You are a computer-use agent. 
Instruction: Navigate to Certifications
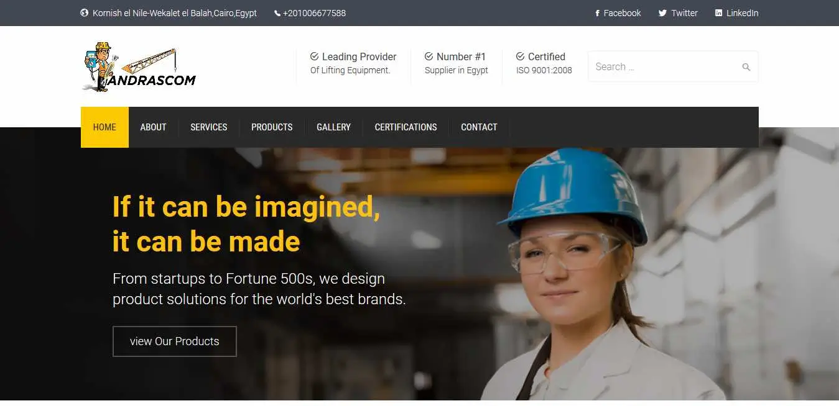[406, 127]
